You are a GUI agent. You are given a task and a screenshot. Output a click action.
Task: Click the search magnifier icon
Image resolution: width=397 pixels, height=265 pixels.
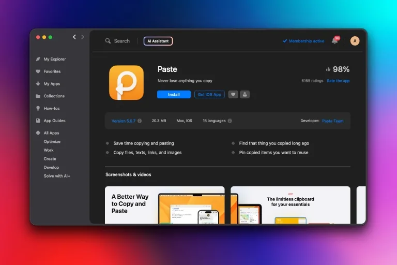pyautogui.click(x=108, y=41)
